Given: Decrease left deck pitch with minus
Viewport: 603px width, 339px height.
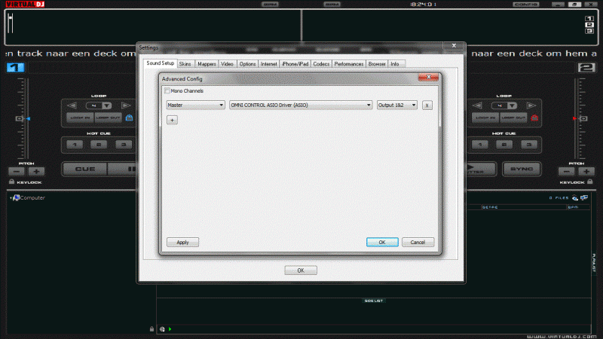Looking at the screenshot, I should [x=17, y=172].
